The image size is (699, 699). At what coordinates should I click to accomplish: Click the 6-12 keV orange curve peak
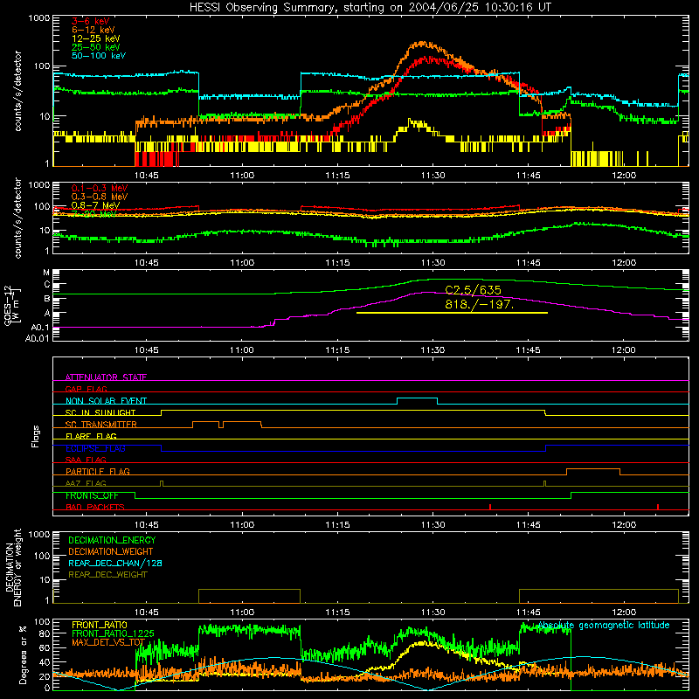pos(421,43)
